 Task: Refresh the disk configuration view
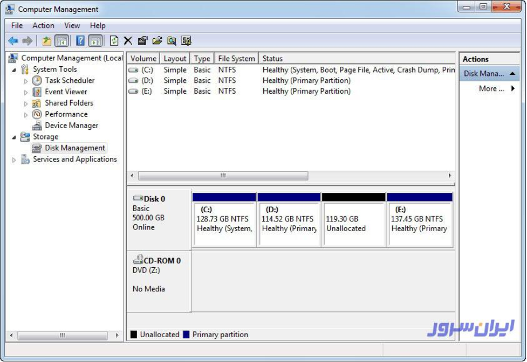click(114, 40)
